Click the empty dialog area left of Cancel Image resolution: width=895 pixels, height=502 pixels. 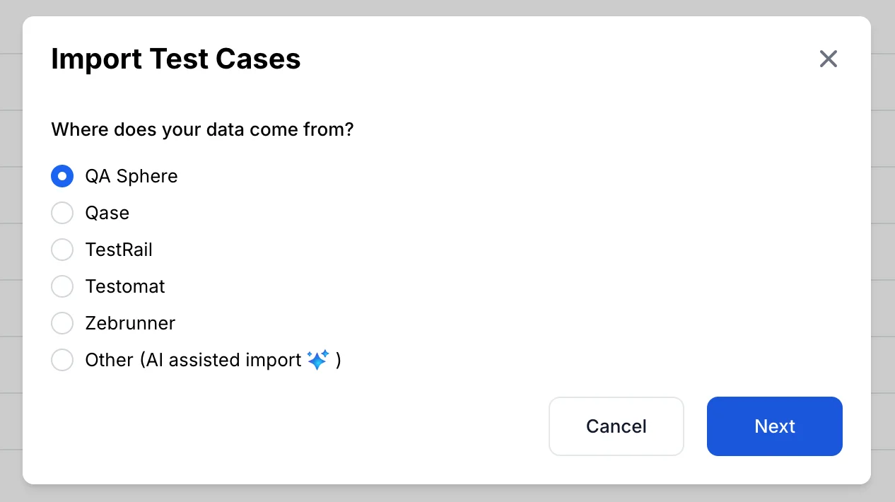point(297,426)
